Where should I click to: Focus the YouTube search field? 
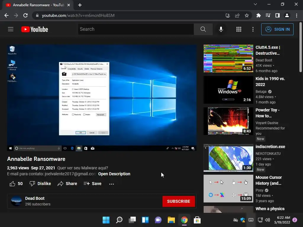tap(136, 29)
